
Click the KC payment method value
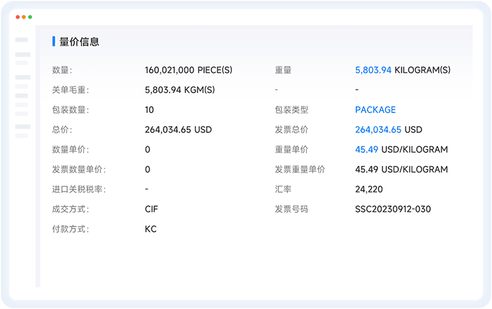[150, 229]
